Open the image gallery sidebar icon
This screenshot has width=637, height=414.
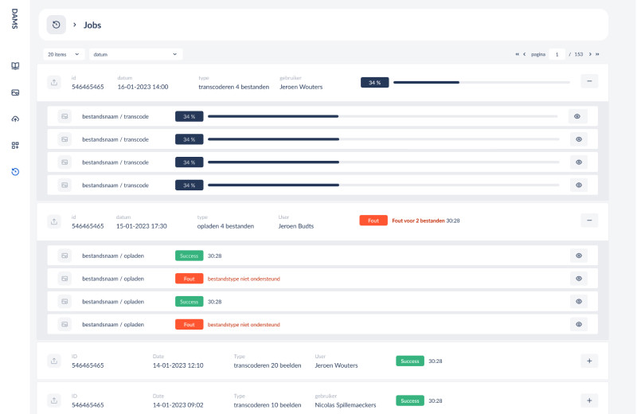coord(14,92)
